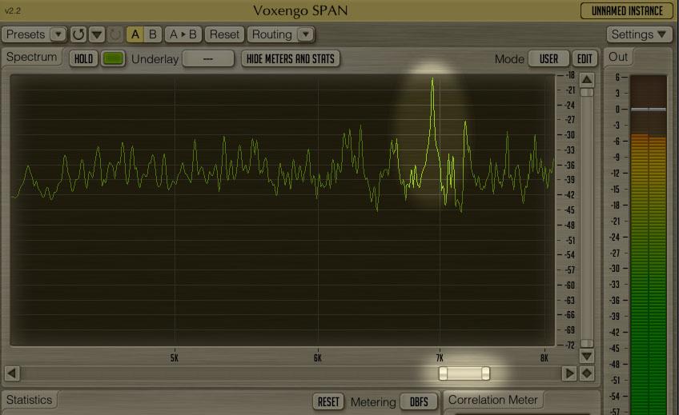Select the Correlation Meter tab
The width and height of the screenshot is (679, 415).
pos(492,400)
